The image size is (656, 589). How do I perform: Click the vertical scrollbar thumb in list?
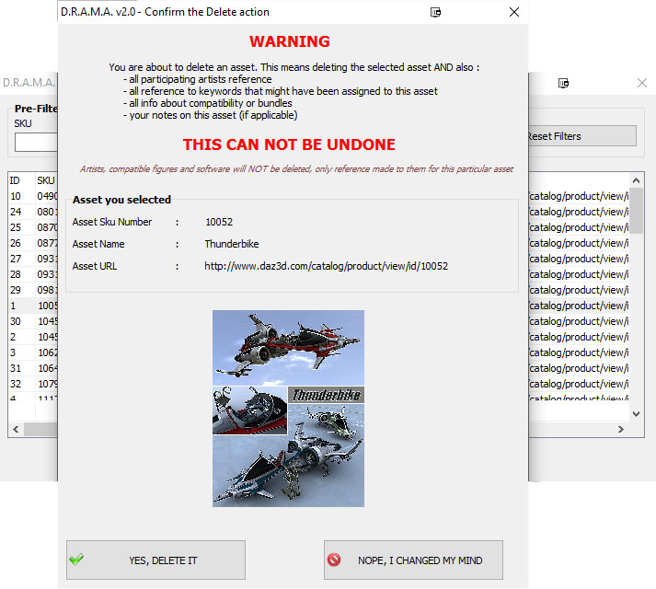[x=637, y=210]
